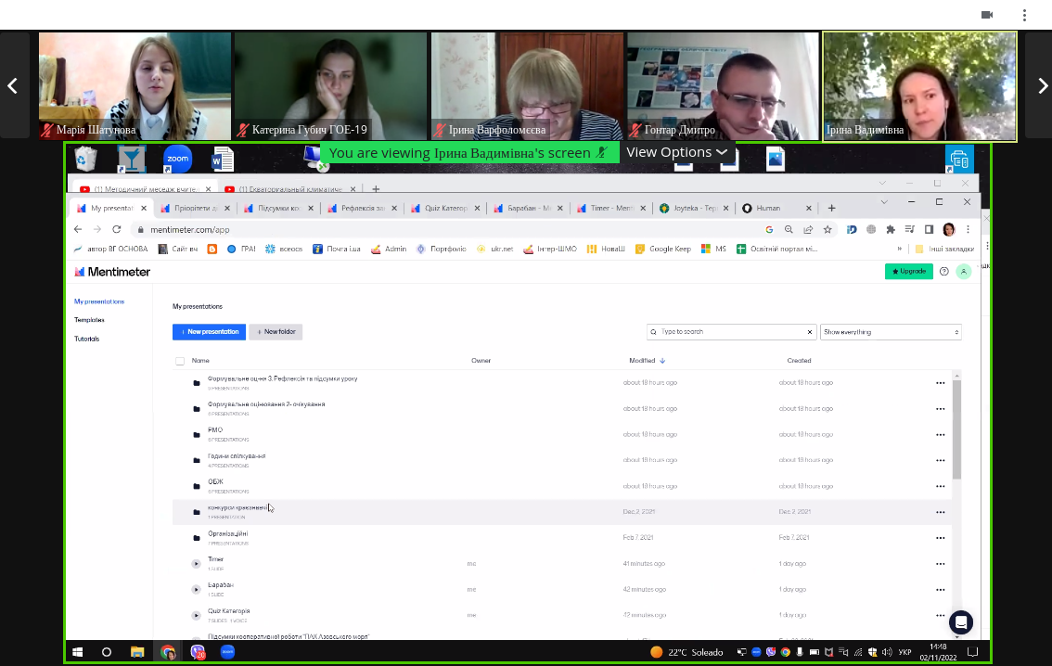The width and height of the screenshot is (1052, 666).
Task: Open the Intercom chat bubble icon
Action: (960, 622)
